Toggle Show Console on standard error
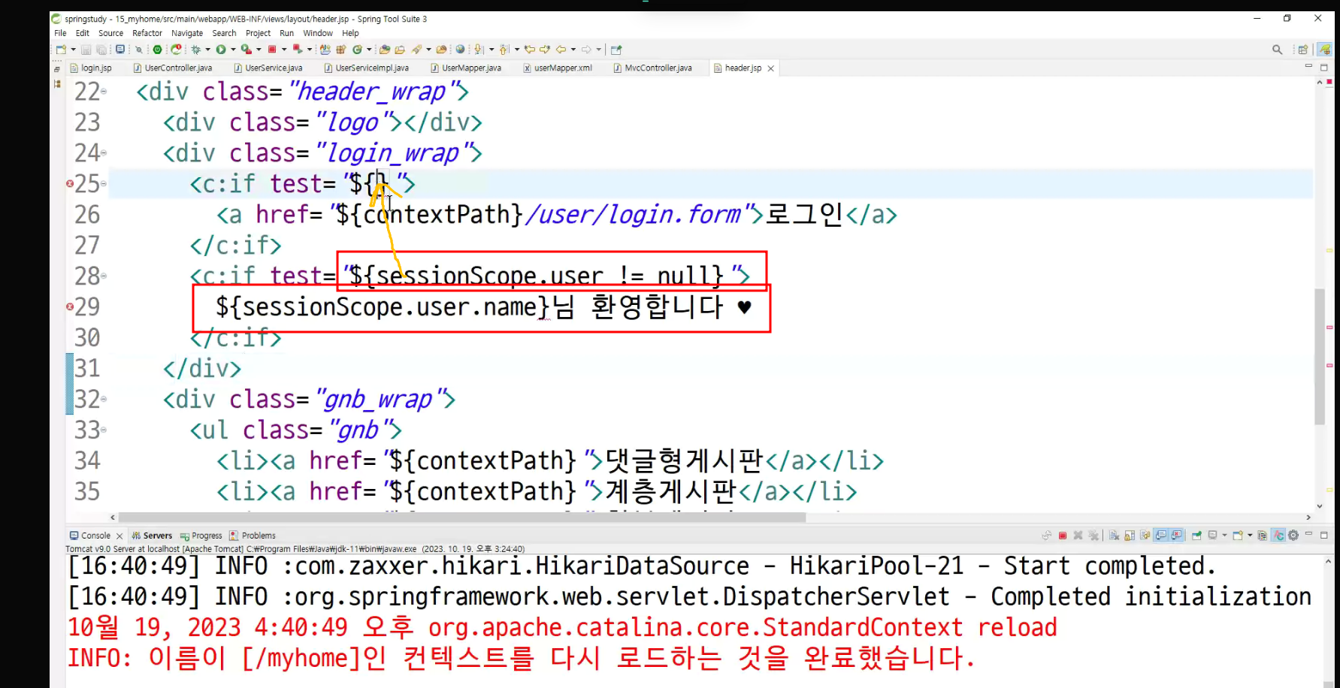 [1176, 536]
